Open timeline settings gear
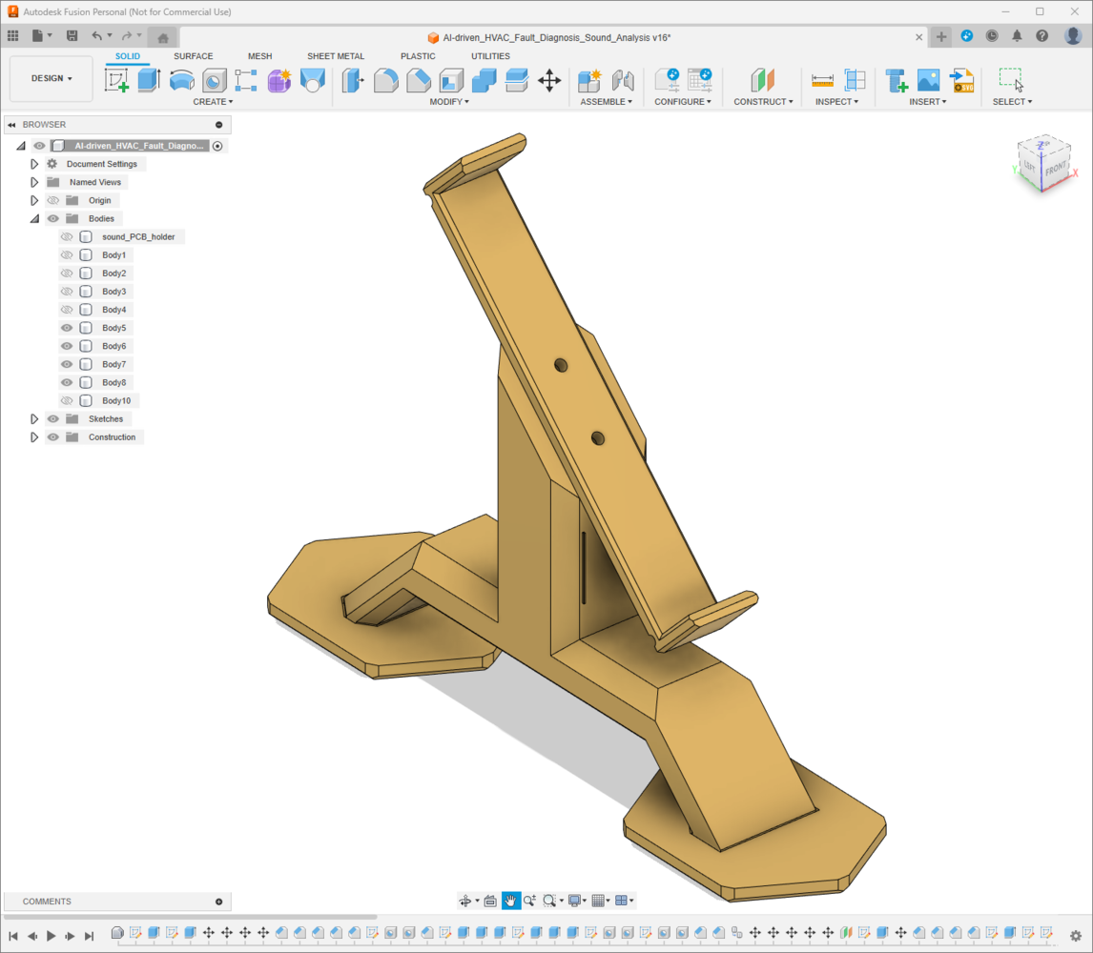 (1076, 936)
